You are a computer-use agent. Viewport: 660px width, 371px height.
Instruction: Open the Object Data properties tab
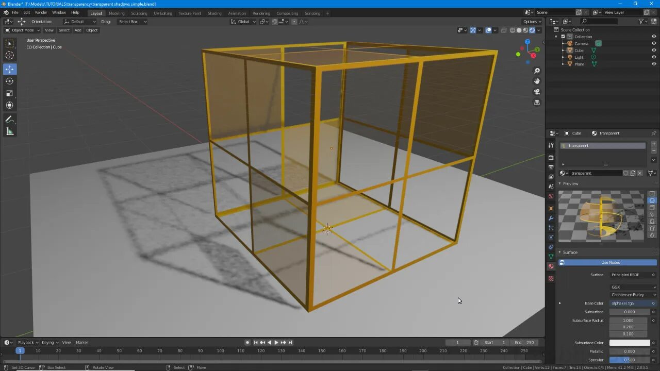551,257
